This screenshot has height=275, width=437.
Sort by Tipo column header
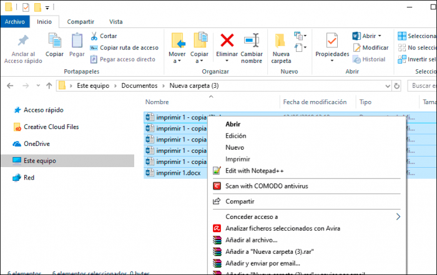point(365,102)
